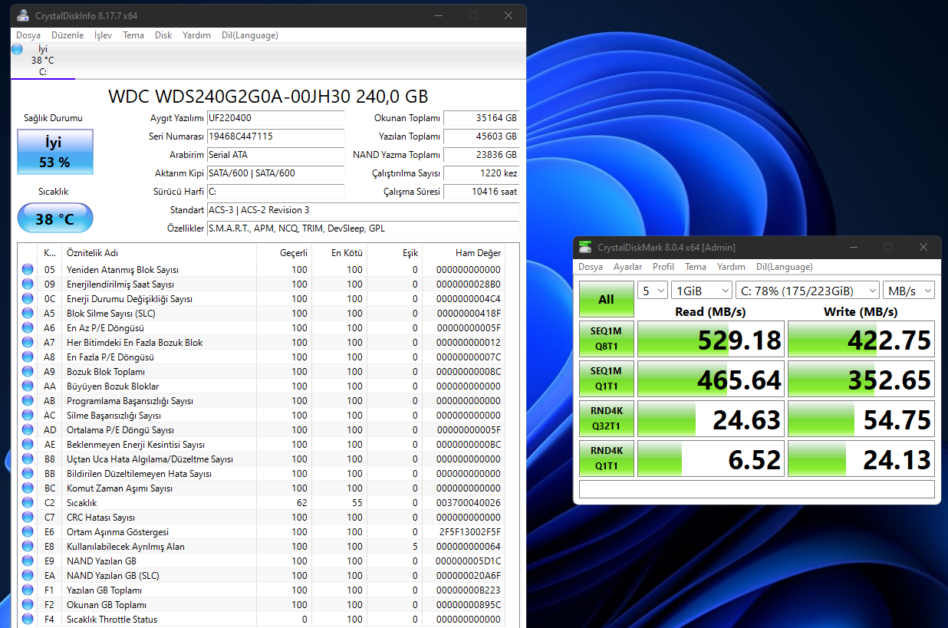Click the status orb of attribute E6

point(28,531)
